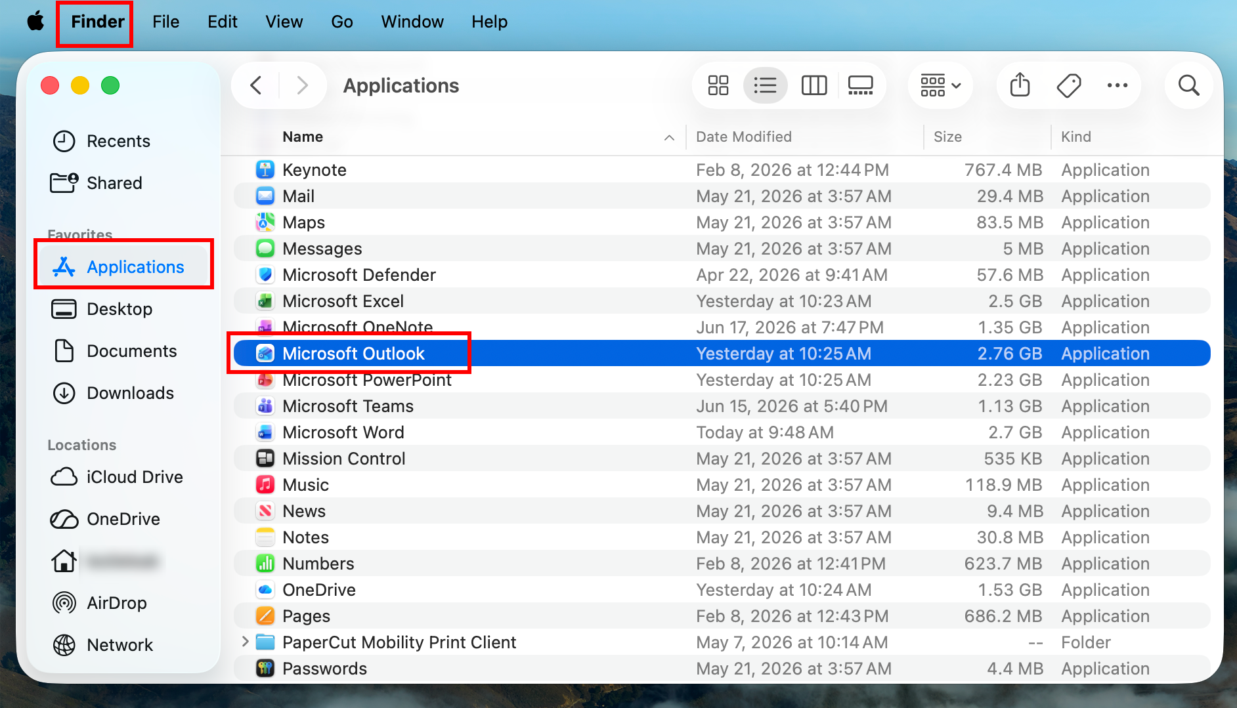The width and height of the screenshot is (1237, 708).
Task: Select the Microsoft Teams icon
Action: 265,406
